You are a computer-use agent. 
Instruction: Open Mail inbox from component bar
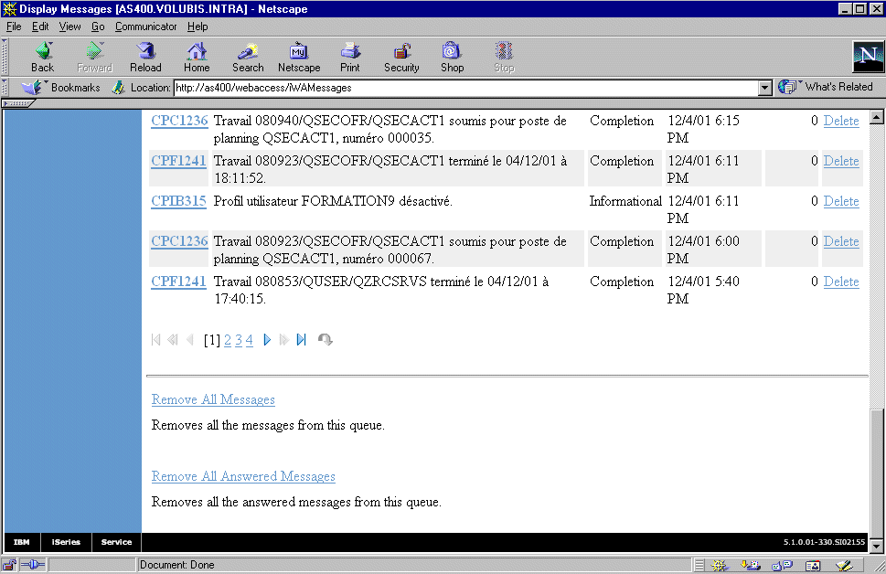(751, 565)
